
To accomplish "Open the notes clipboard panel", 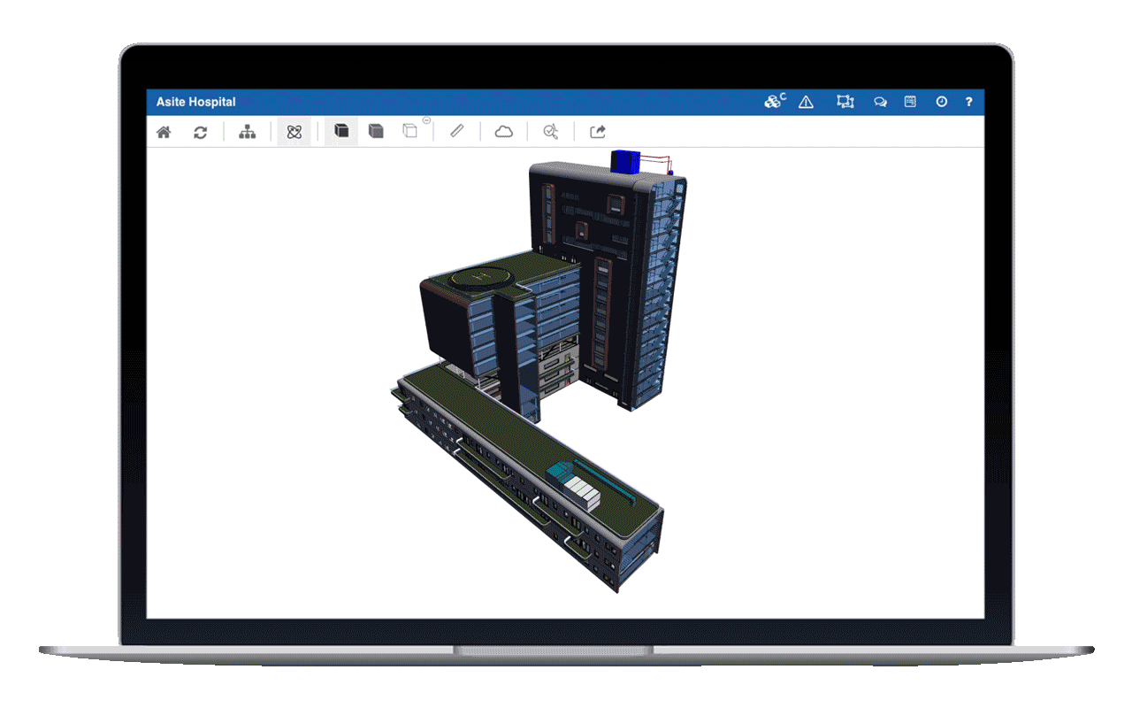I will click(909, 101).
